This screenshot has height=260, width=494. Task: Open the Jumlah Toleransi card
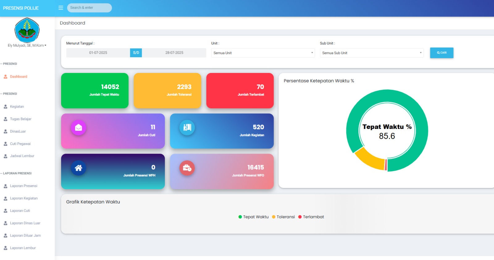click(167, 91)
